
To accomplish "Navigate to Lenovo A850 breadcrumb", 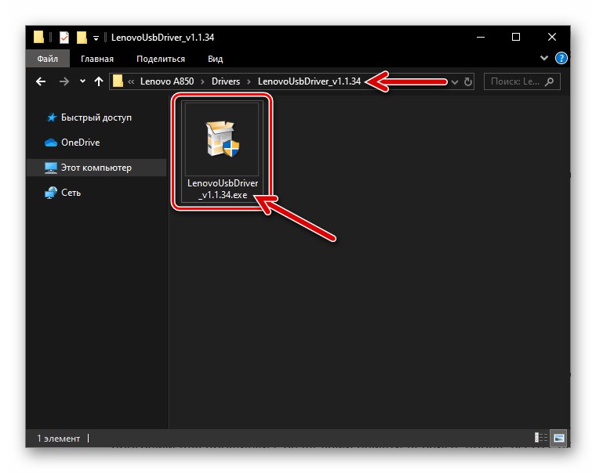I will (167, 81).
